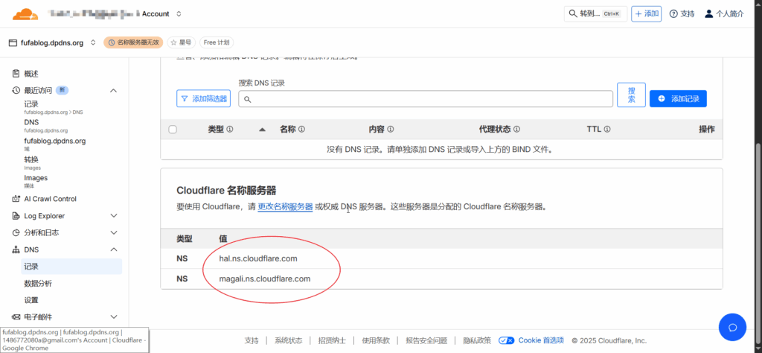This screenshot has height=353, width=762.
Task: Select the DNS data analysis item
Action: point(38,284)
